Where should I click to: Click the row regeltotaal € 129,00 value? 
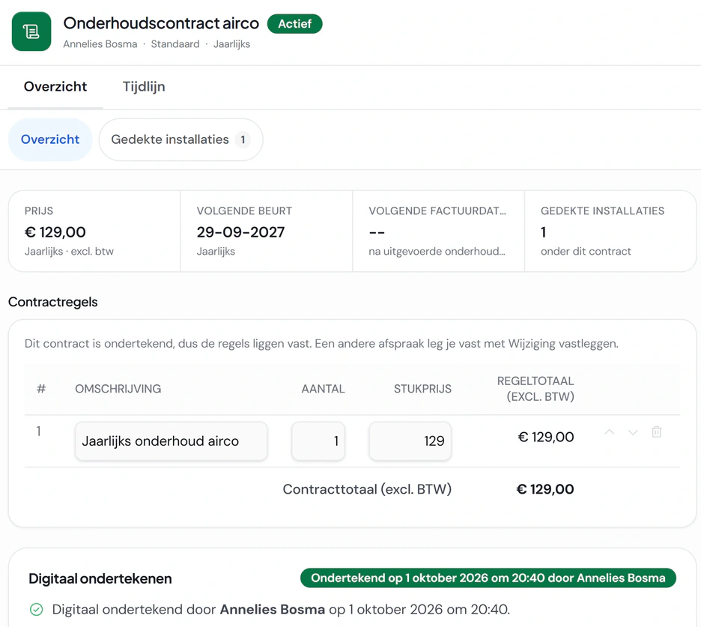coord(546,437)
